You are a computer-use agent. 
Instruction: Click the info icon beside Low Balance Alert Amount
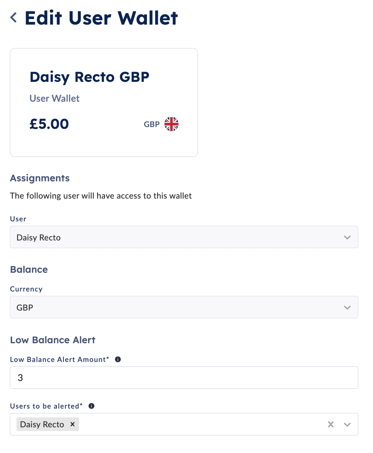click(x=118, y=359)
